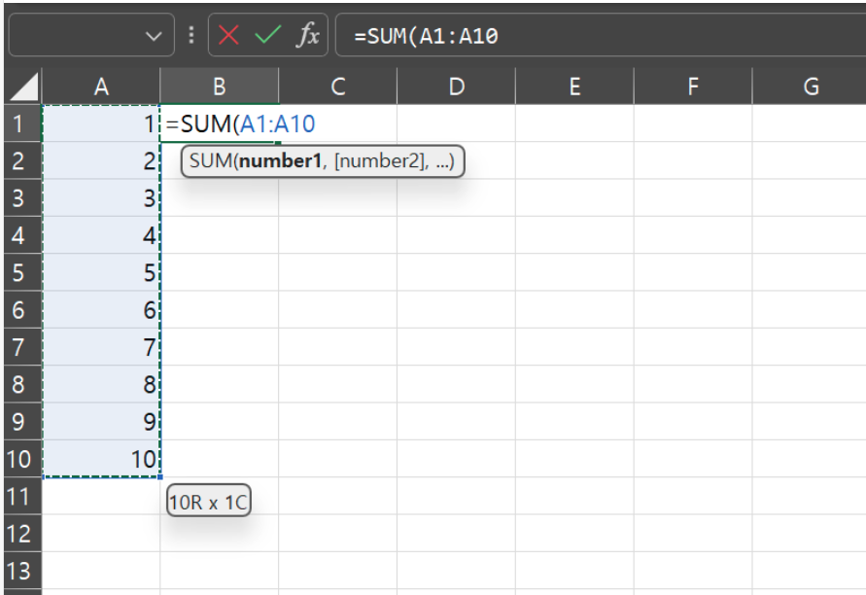866x595 pixels.
Task: Open the Insert Function fx dialog
Action: coord(308,35)
